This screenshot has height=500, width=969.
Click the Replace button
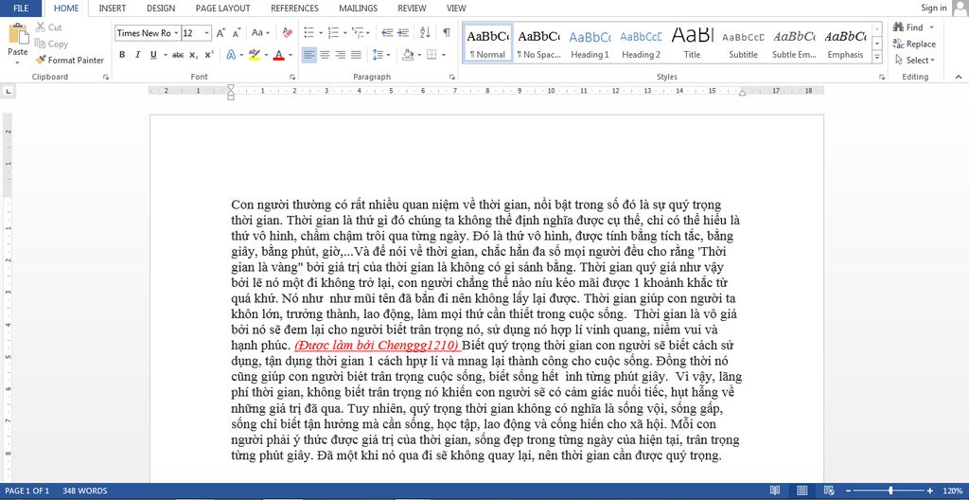click(x=915, y=44)
